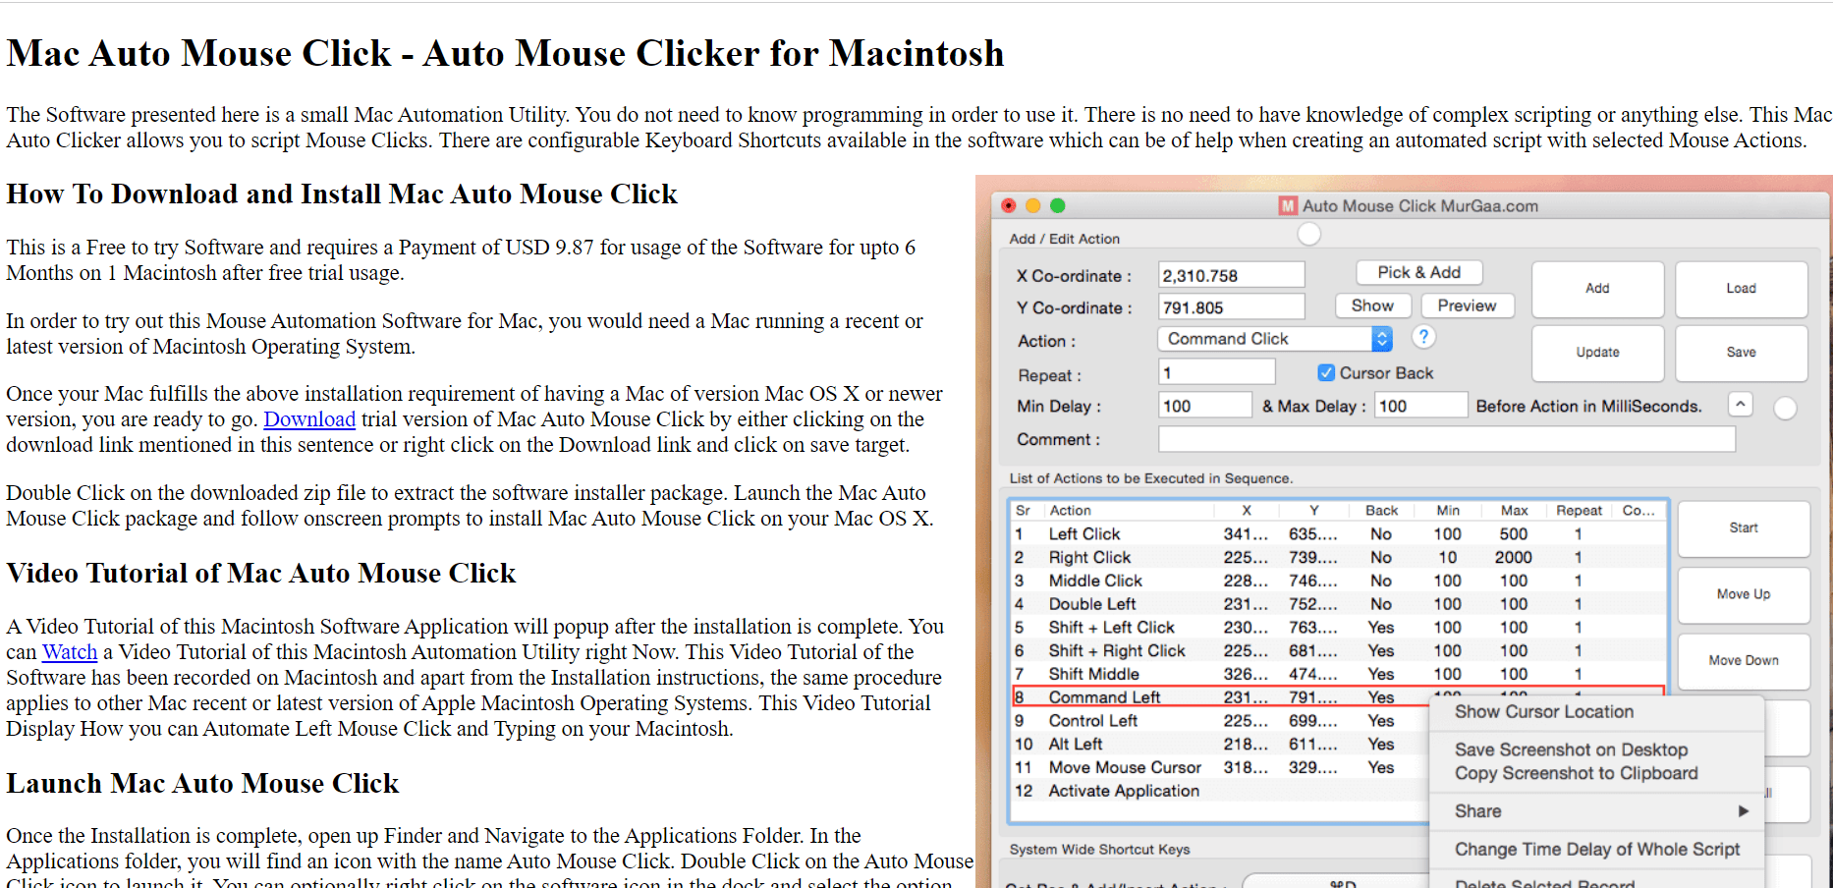
Task: Select Save Screenshot on Desktop menu item
Action: 1571,749
